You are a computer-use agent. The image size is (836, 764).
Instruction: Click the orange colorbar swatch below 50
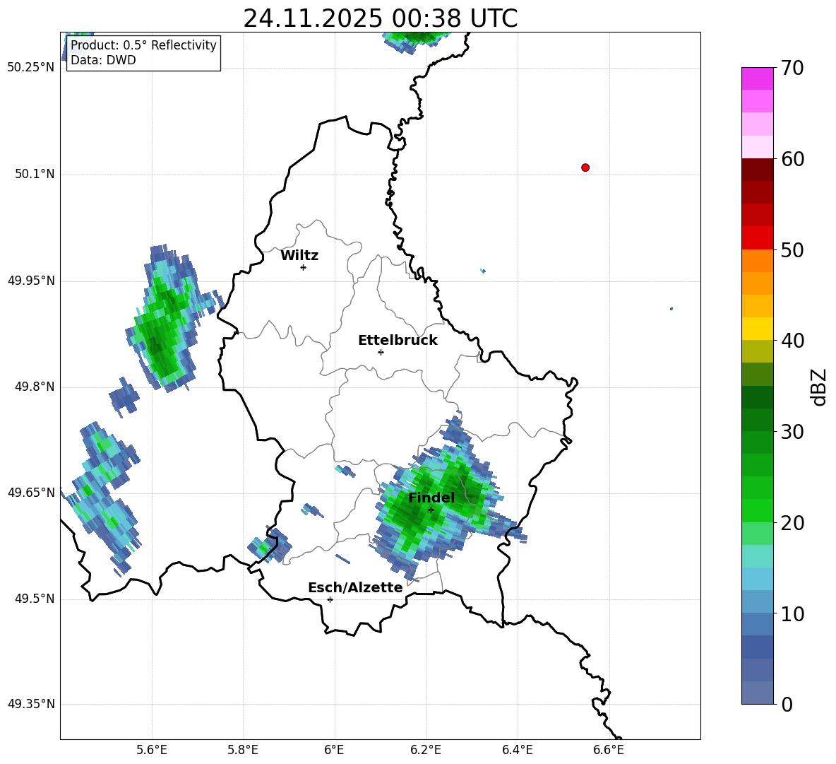pos(757,260)
